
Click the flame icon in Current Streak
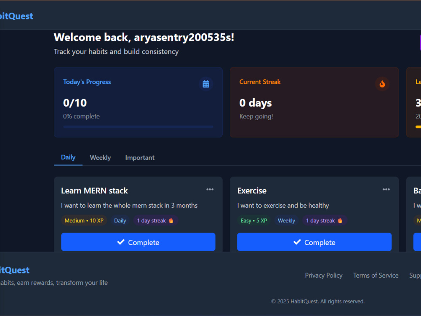click(x=382, y=84)
